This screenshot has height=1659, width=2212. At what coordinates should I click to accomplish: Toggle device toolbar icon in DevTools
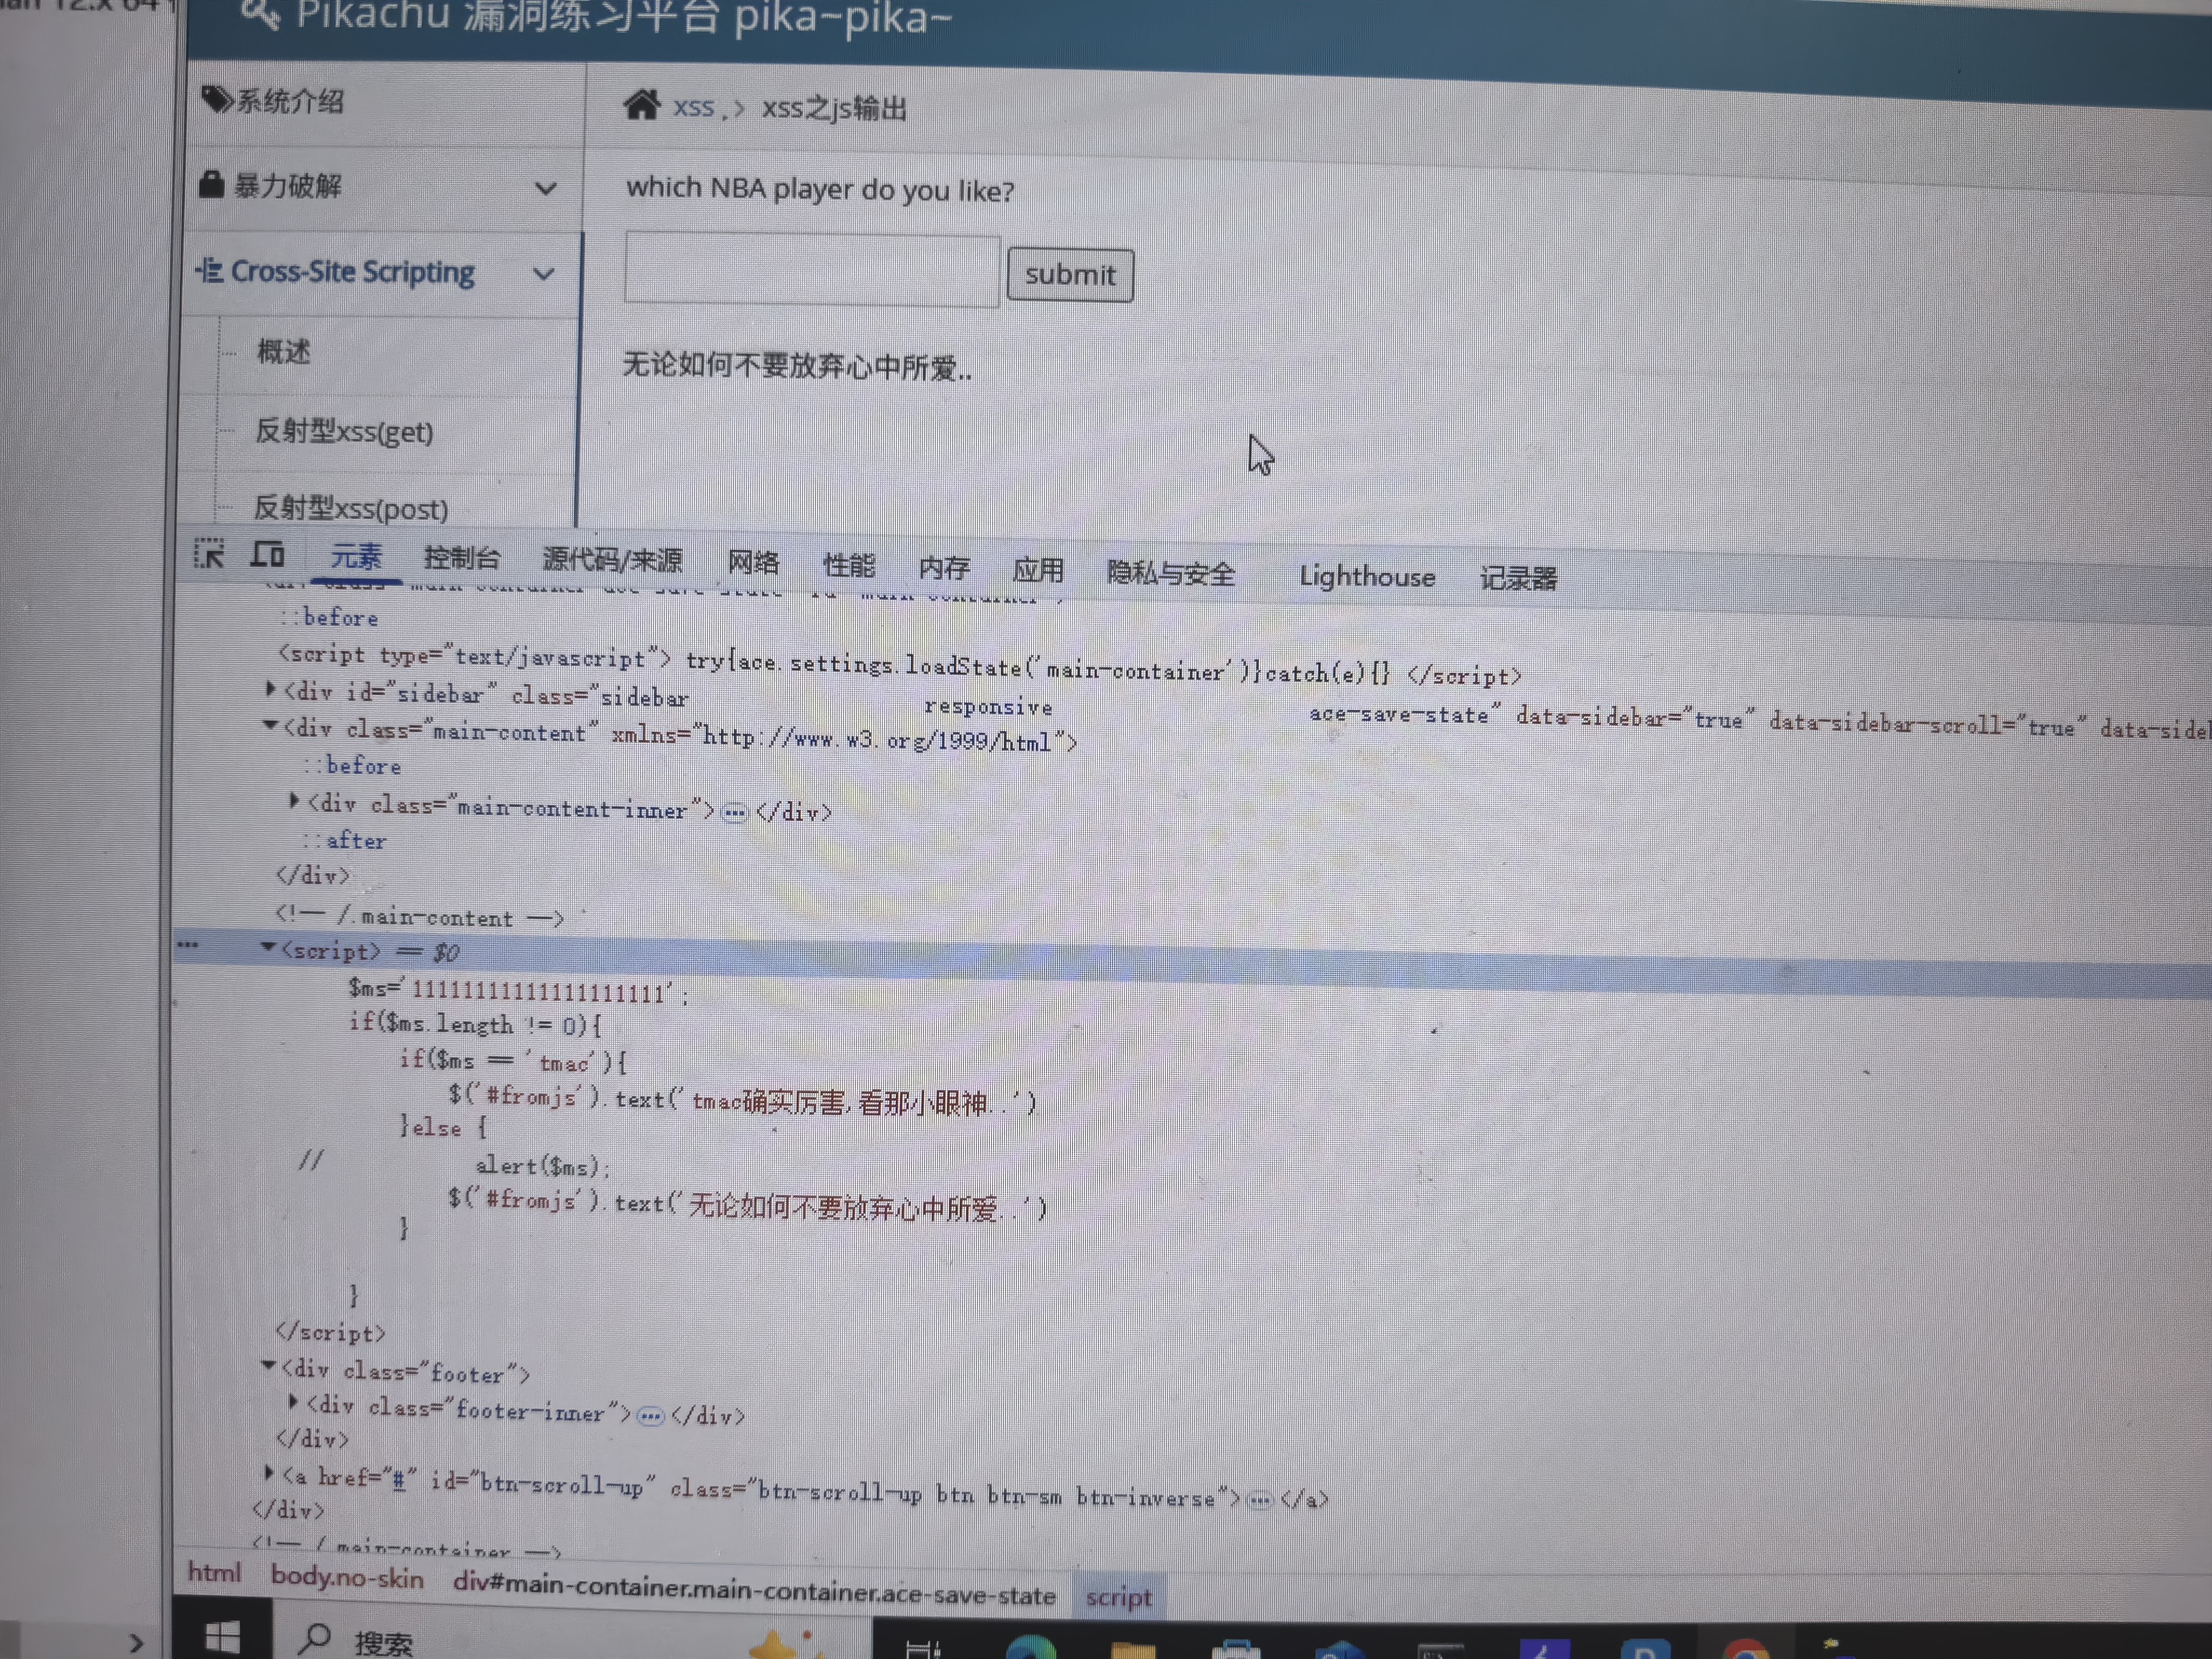268,554
